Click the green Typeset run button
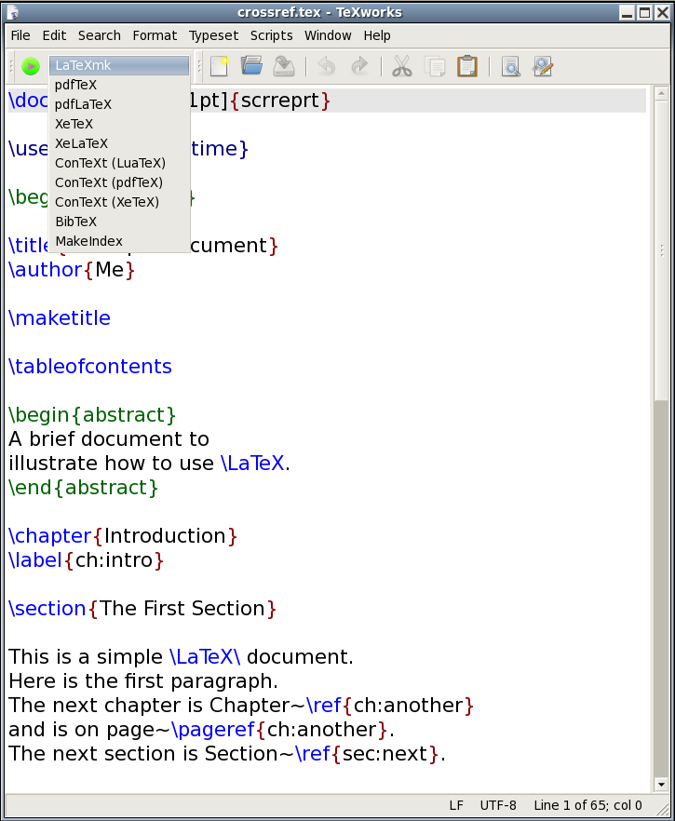Image resolution: width=675 pixels, height=821 pixels. (x=31, y=66)
